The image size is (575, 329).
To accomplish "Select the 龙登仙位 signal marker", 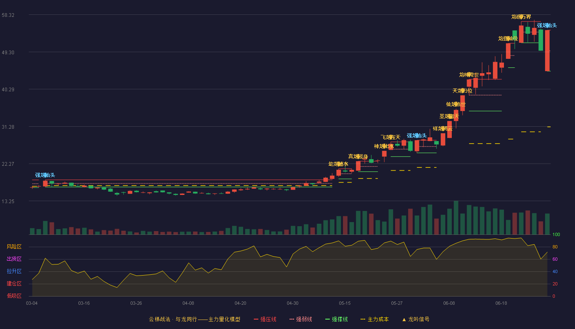I will 508,38.
